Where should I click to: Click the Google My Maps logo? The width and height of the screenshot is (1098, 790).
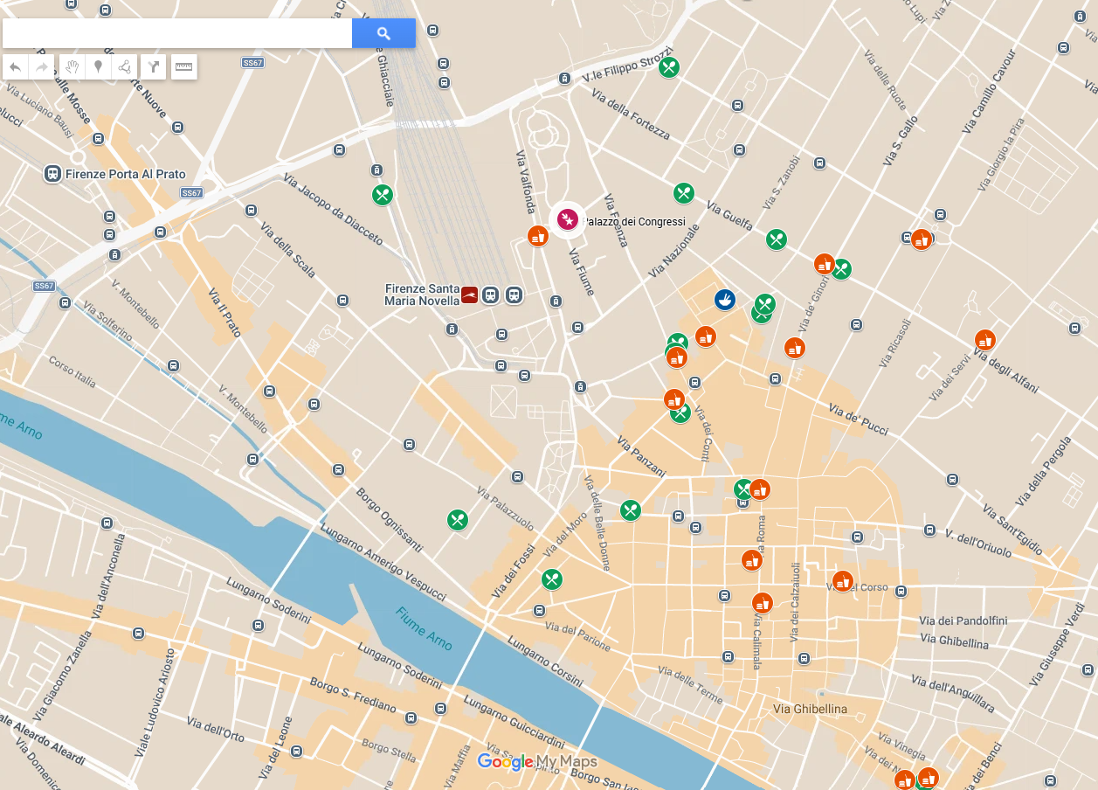tap(537, 762)
